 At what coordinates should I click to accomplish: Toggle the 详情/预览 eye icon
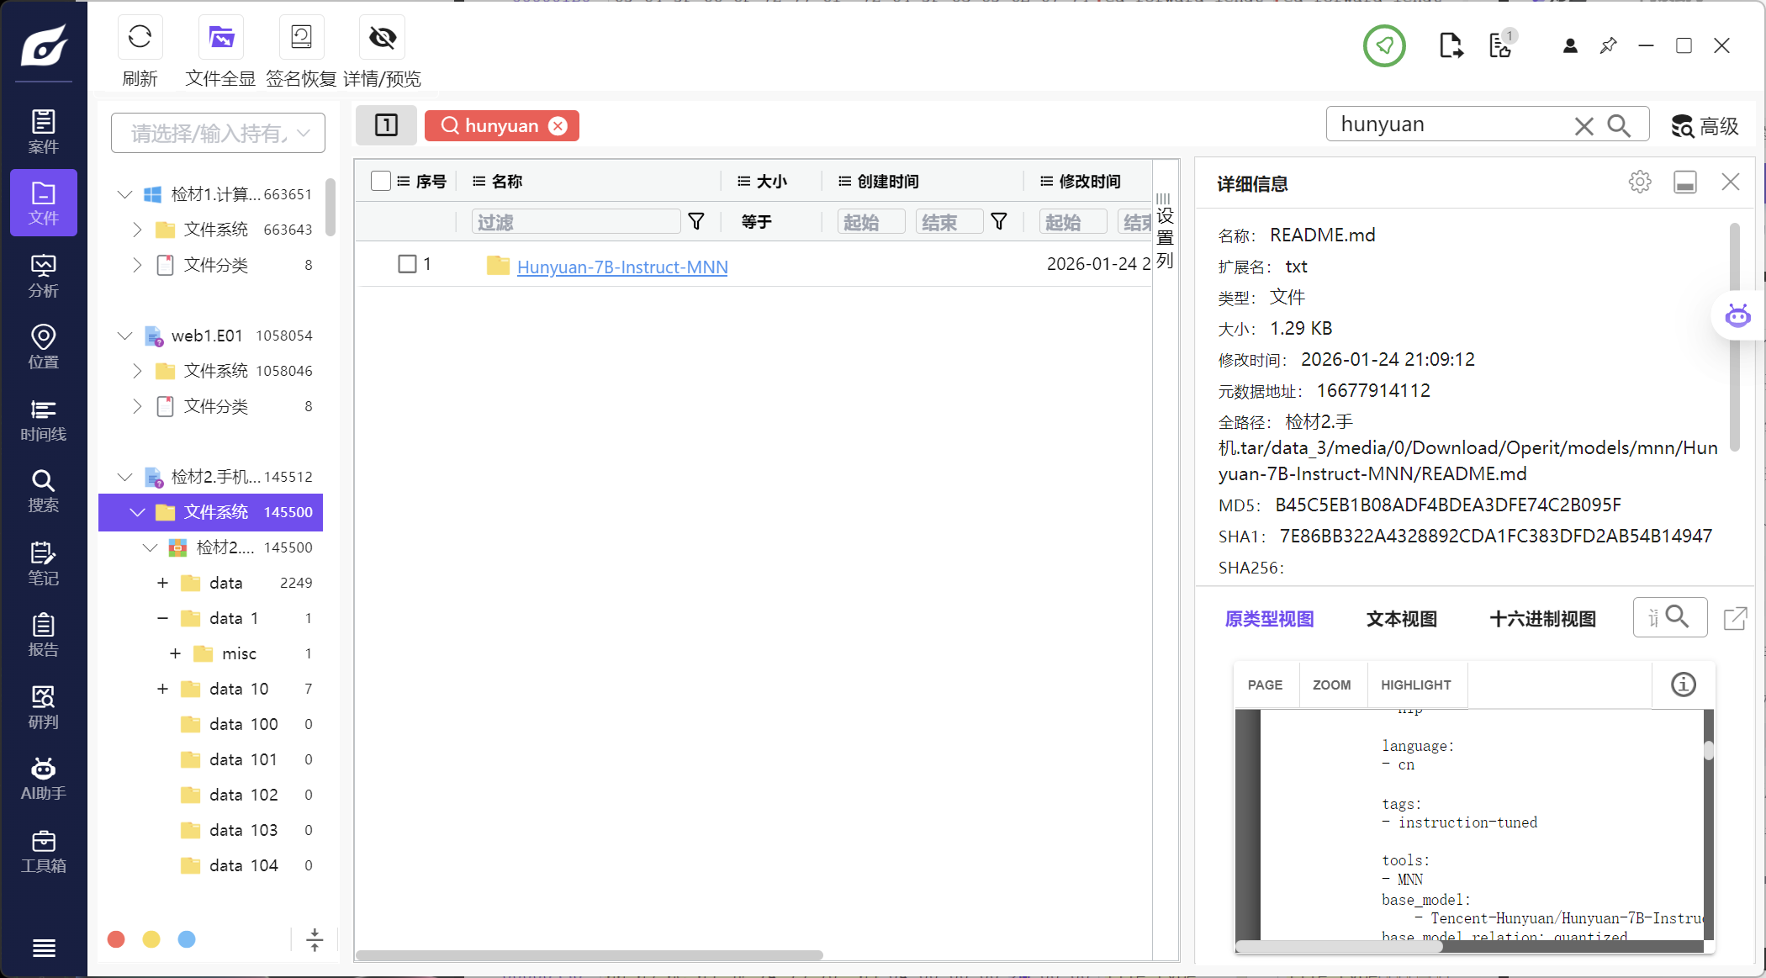tap(383, 37)
